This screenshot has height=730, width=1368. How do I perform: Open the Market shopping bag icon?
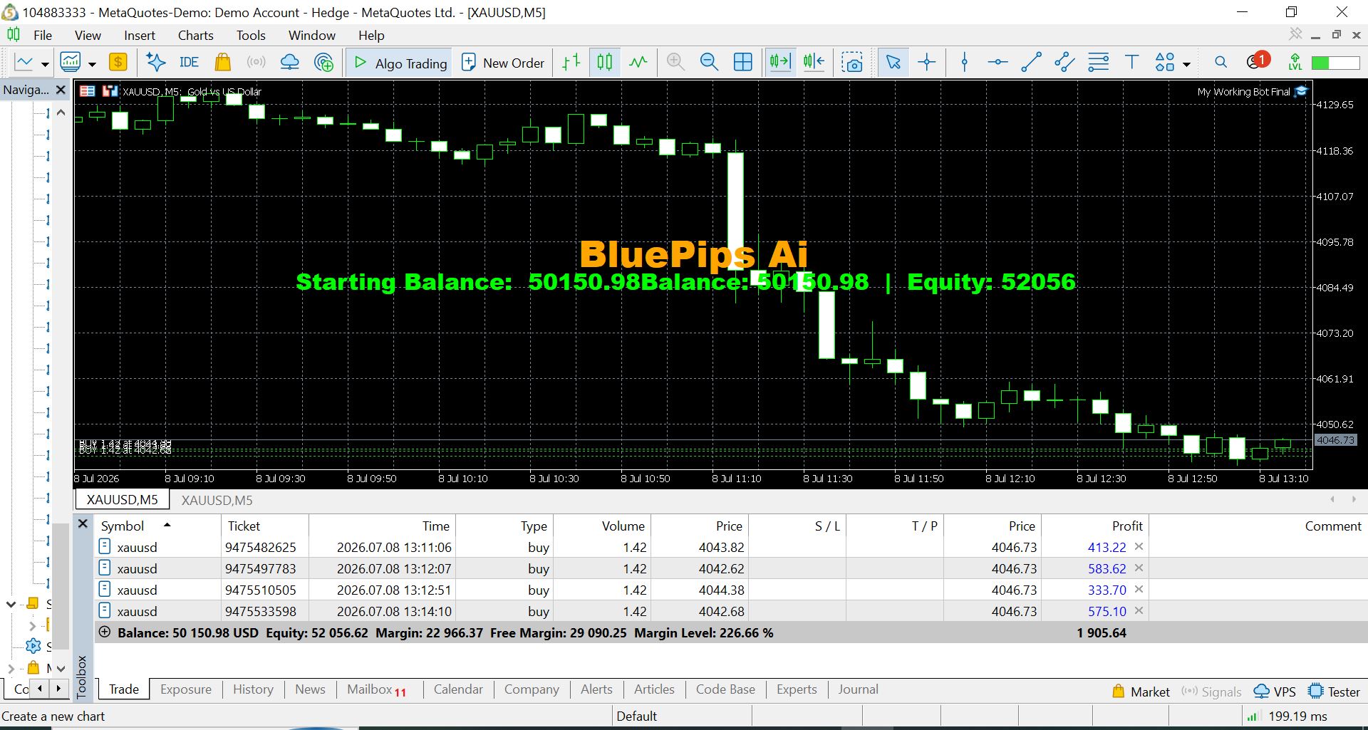[223, 63]
